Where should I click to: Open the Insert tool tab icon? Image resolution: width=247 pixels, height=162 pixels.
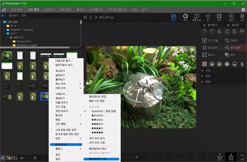pyautogui.click(x=231, y=17)
